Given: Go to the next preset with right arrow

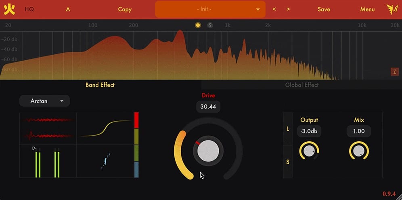Looking at the screenshot, I should pos(288,9).
